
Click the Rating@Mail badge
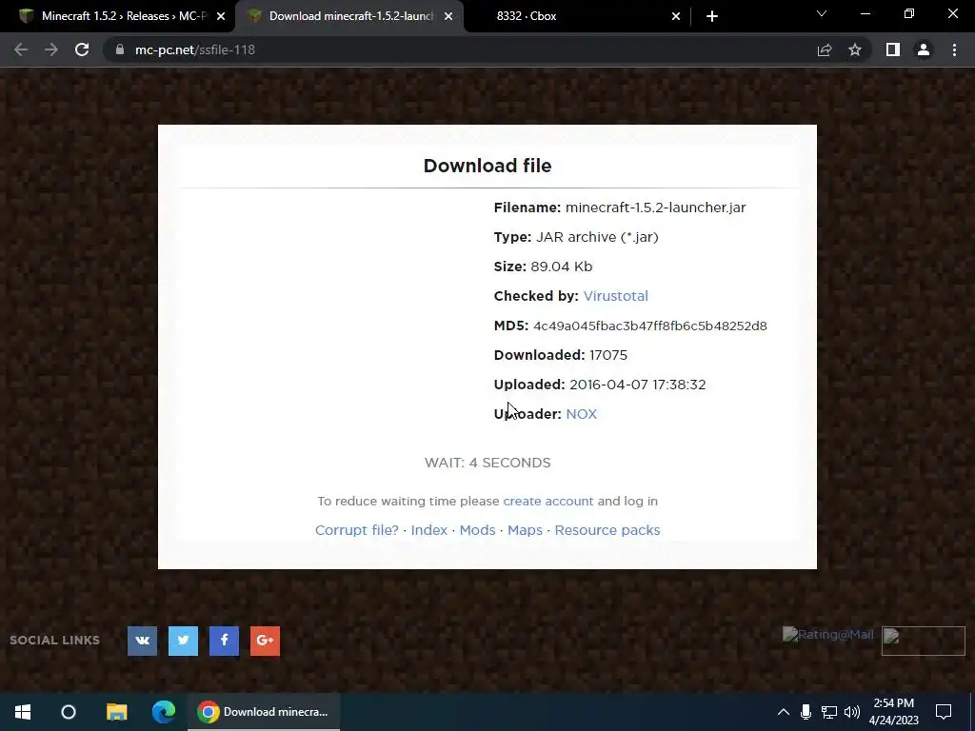point(828,635)
